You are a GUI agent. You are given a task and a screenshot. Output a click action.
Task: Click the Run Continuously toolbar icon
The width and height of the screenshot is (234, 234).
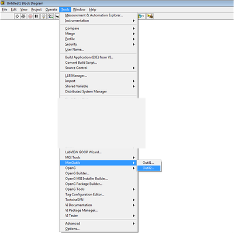(23, 16)
